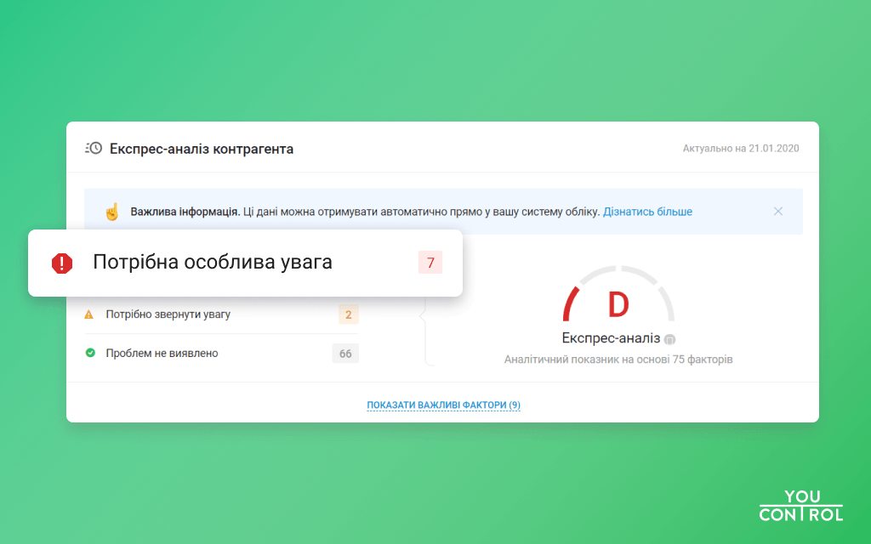The image size is (871, 544).
Task: Select the Експрес-аналіз контрагента header title
Action: pos(201,148)
